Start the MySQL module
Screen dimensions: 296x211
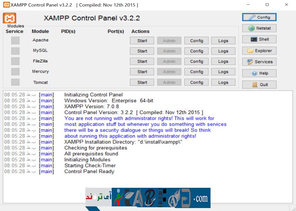[x=142, y=51]
